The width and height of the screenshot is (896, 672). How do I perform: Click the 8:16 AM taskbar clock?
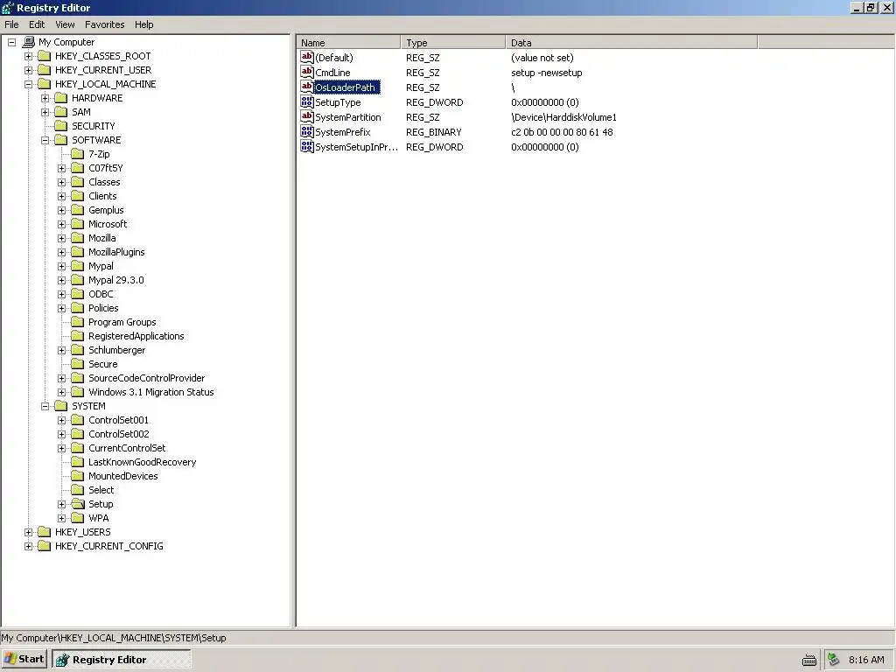[866, 660]
